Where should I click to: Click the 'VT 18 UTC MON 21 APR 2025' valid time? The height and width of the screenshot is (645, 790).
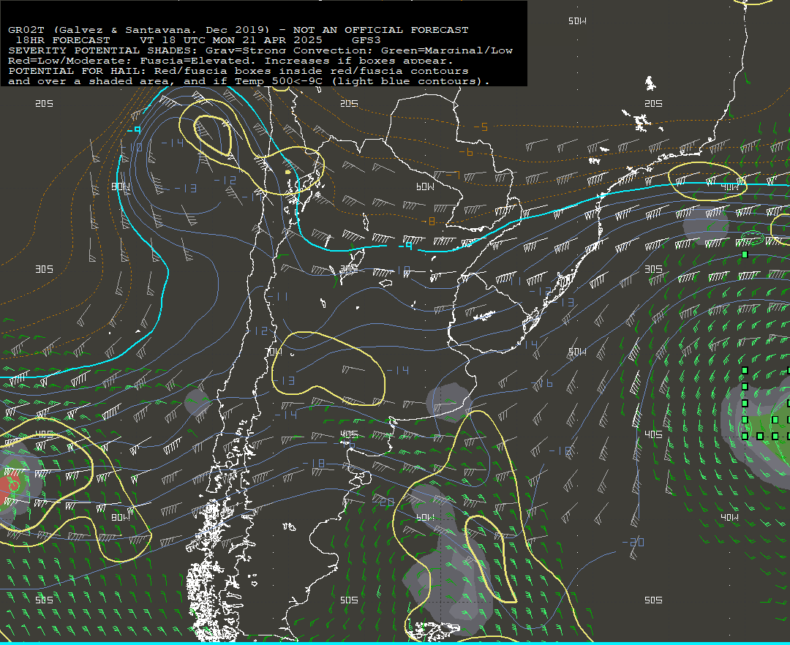230,40
